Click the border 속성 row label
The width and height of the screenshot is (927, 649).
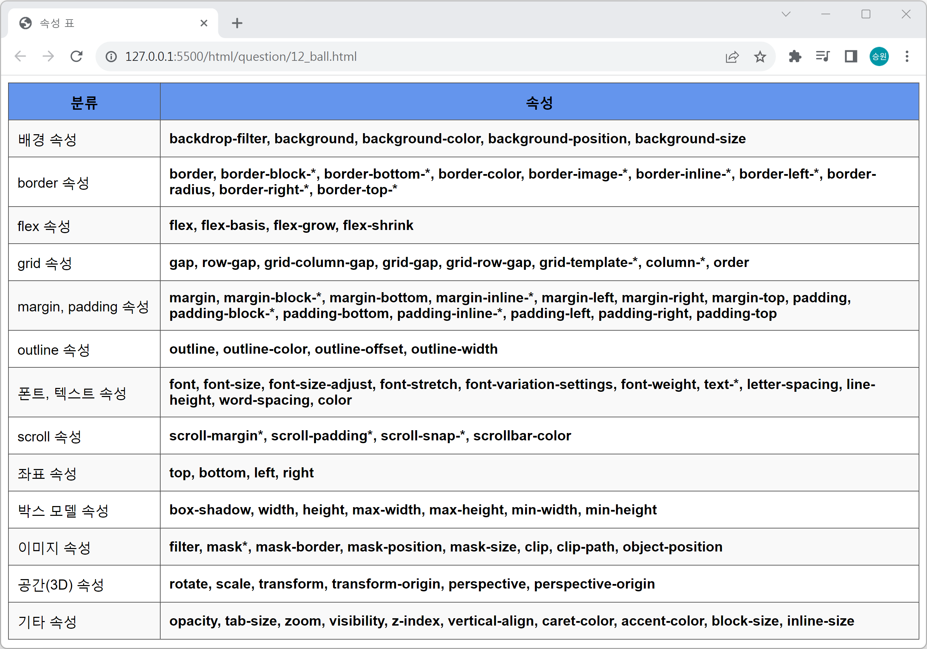(x=53, y=183)
